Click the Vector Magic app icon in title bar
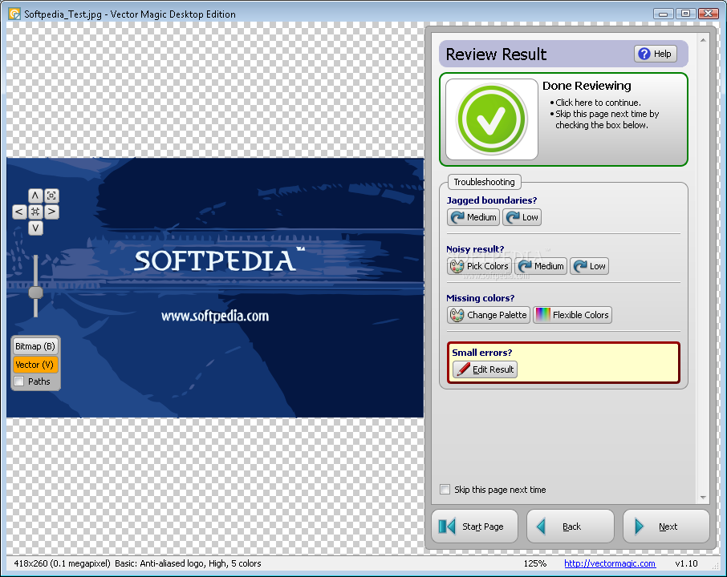This screenshot has width=727, height=577. coord(14,14)
